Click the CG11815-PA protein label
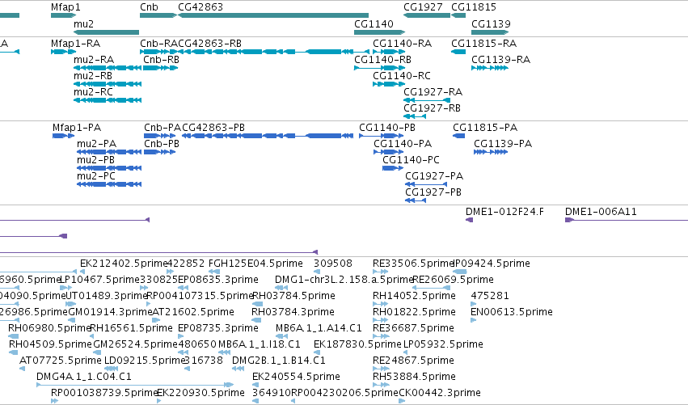688x405 pixels. pos(485,128)
